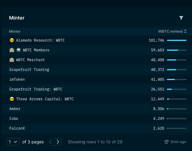Select Cobo row label
Image resolution: width=192 pixels, height=151 pixels.
point(14,119)
